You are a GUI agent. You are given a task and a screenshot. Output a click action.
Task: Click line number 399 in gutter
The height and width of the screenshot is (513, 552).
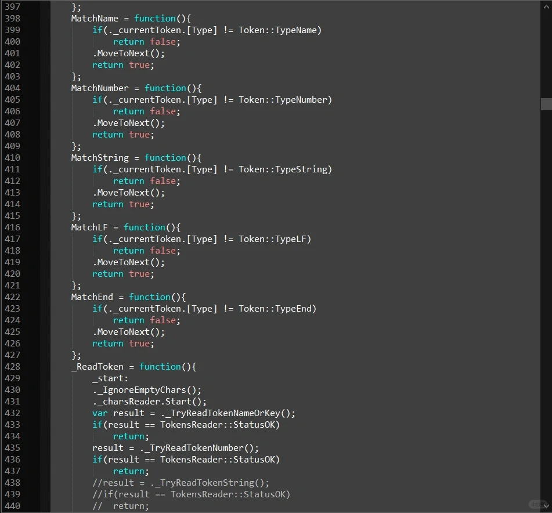click(x=12, y=30)
